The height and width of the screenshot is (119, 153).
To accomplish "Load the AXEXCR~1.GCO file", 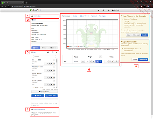I will tap(52, 71).
